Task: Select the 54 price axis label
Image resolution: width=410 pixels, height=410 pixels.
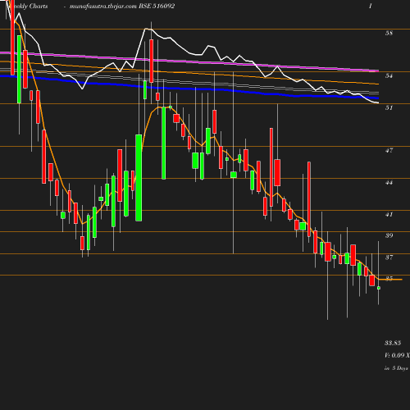Action: click(x=389, y=75)
